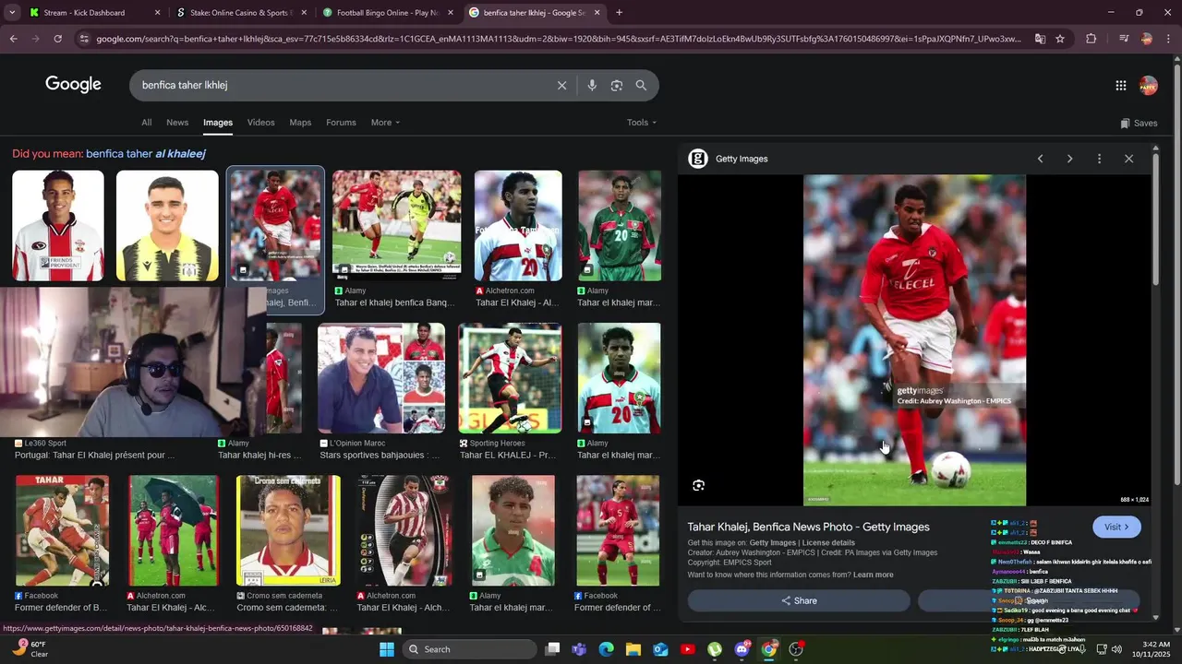Click the magnifier search submit icon

tap(641, 85)
